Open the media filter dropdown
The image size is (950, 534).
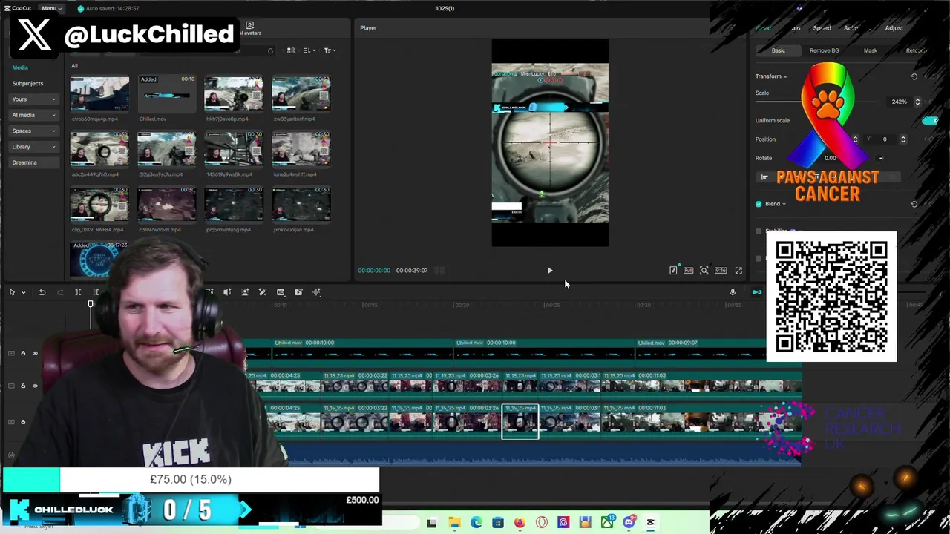(x=330, y=50)
